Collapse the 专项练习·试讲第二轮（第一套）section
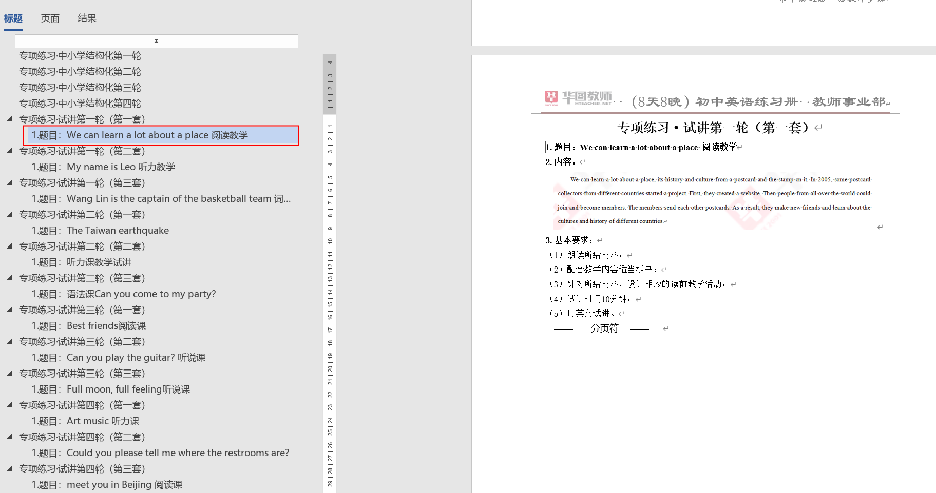Image resolution: width=936 pixels, height=493 pixels. 10,214
